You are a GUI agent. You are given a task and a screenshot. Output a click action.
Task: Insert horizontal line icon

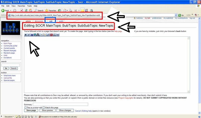click(58, 35)
